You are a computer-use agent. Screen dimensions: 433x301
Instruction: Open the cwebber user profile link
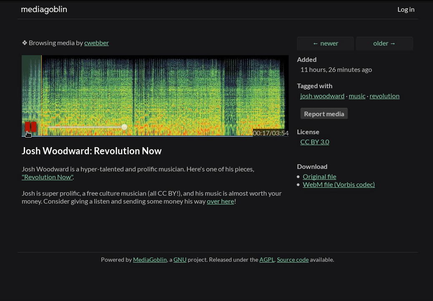coord(96,43)
